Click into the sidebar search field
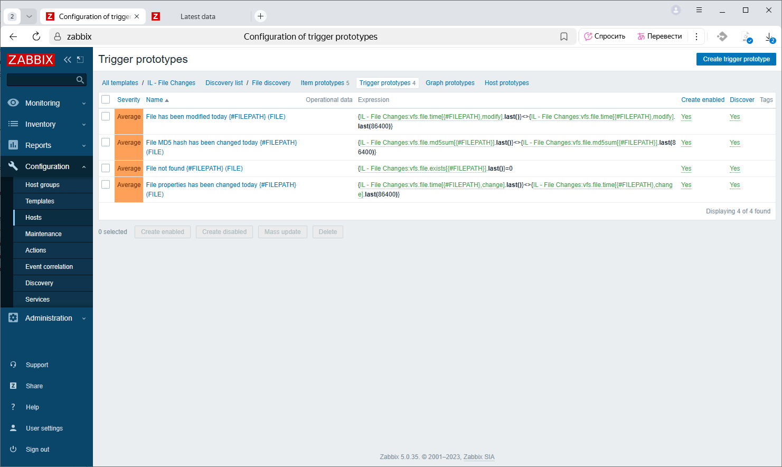The height and width of the screenshot is (467, 782). (x=41, y=80)
